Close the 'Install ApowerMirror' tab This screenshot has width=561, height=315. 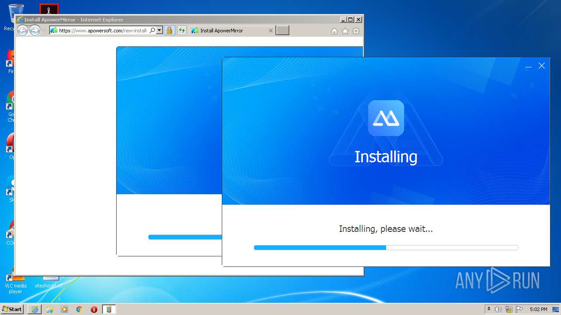point(270,31)
